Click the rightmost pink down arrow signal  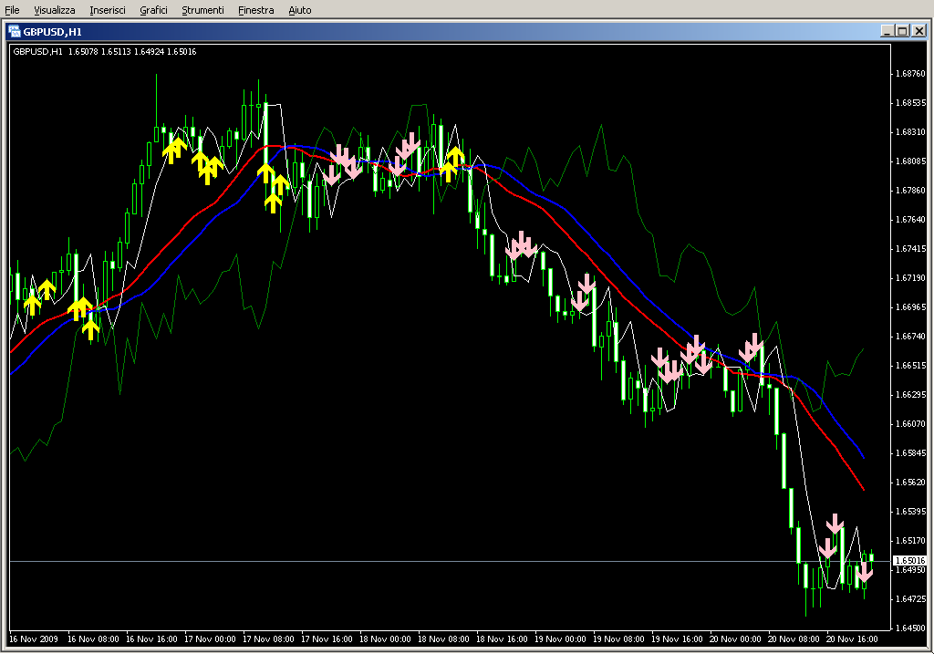click(x=864, y=574)
